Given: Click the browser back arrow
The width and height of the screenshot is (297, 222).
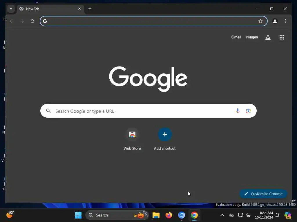Looking at the screenshot, I should pos(12,21).
